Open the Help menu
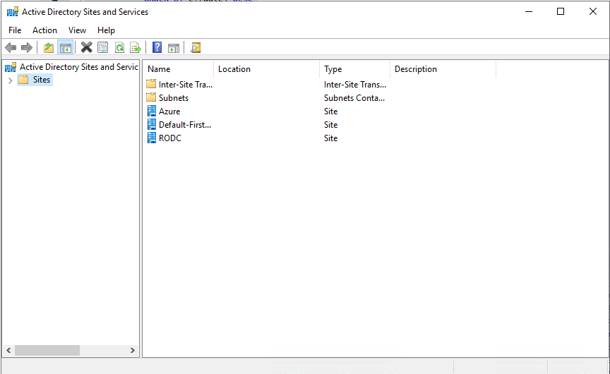This screenshot has width=610, height=374. tap(106, 30)
